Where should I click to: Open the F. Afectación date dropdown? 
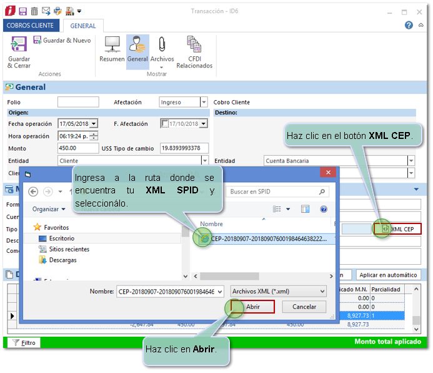click(x=204, y=123)
